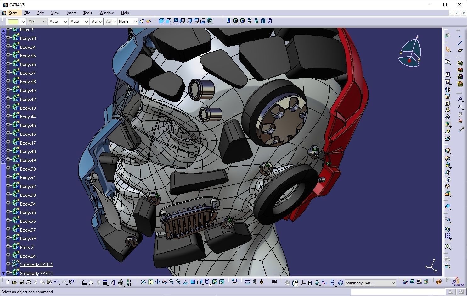
Task: Toggle first blue cube view mode icon
Action: [x=161, y=21]
